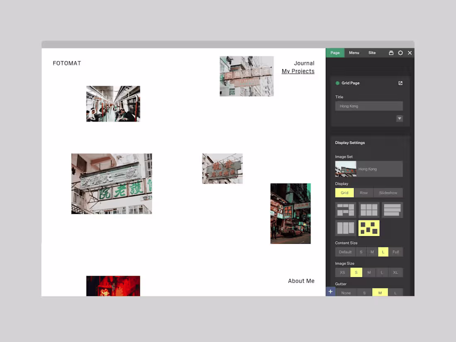456x342 pixels.
Task: Switch display mode to Slideshow
Action: point(388,192)
